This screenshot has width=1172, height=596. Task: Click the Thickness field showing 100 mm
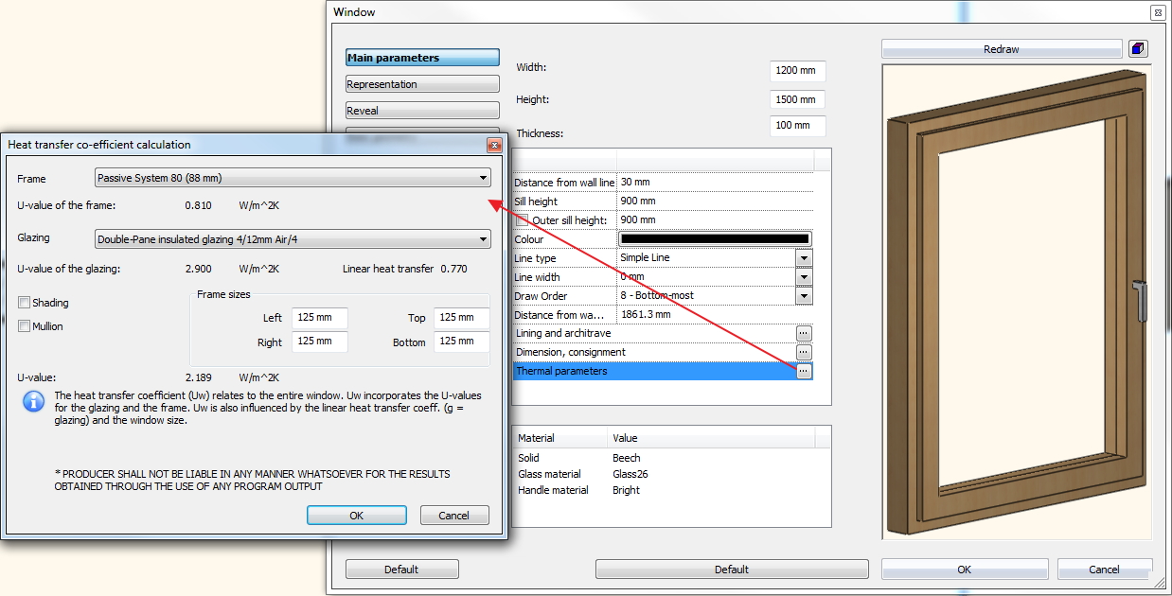[798, 126]
